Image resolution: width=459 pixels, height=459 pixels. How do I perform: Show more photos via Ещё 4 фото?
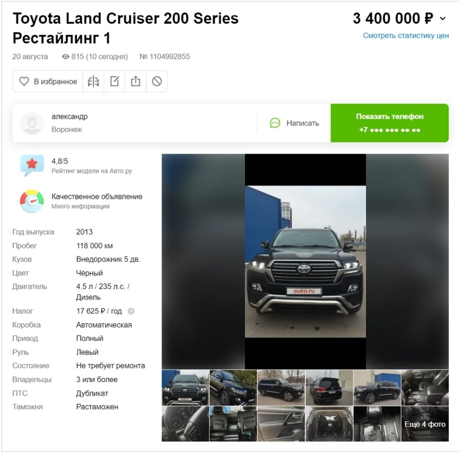tap(425, 424)
